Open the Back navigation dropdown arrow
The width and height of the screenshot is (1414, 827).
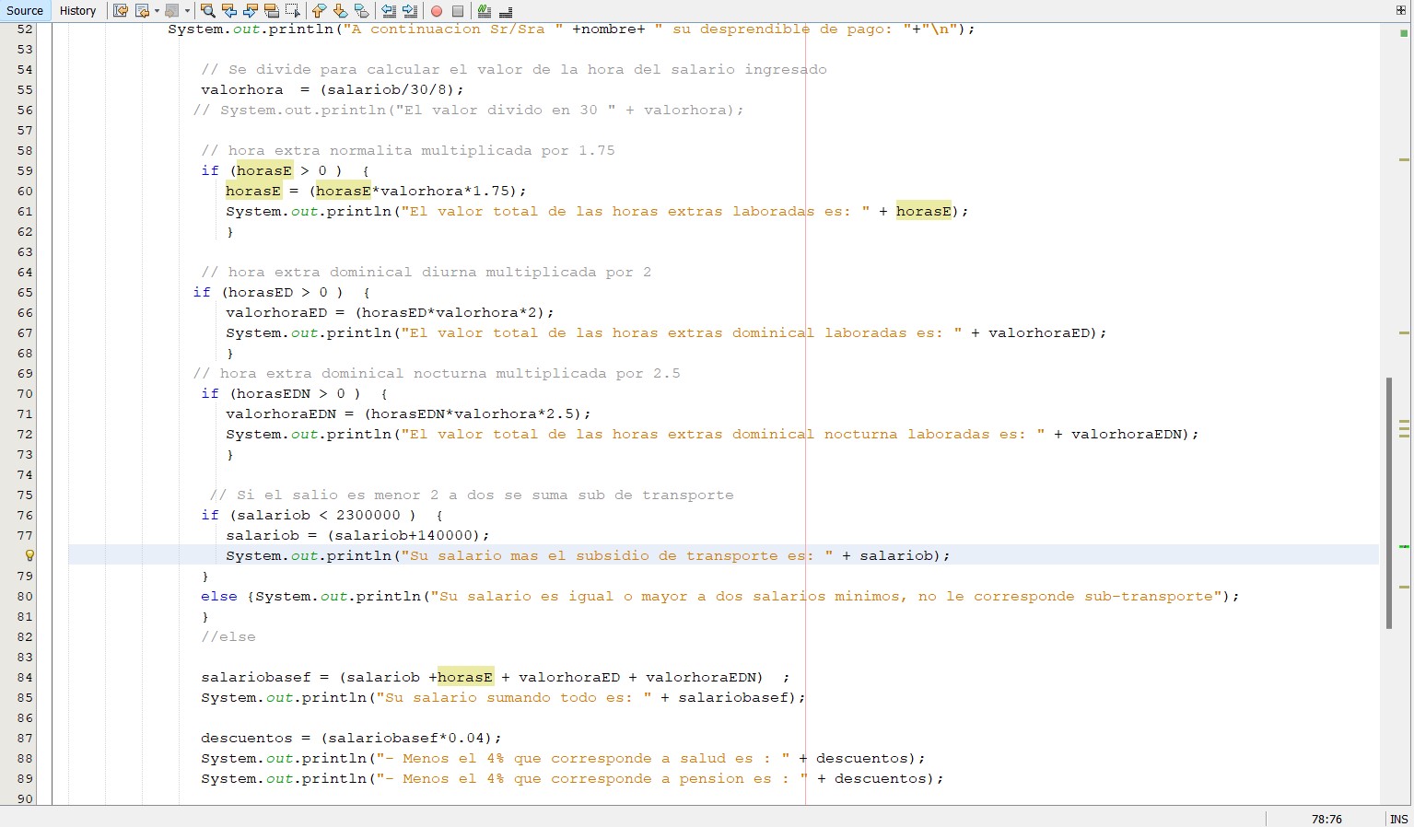click(157, 11)
